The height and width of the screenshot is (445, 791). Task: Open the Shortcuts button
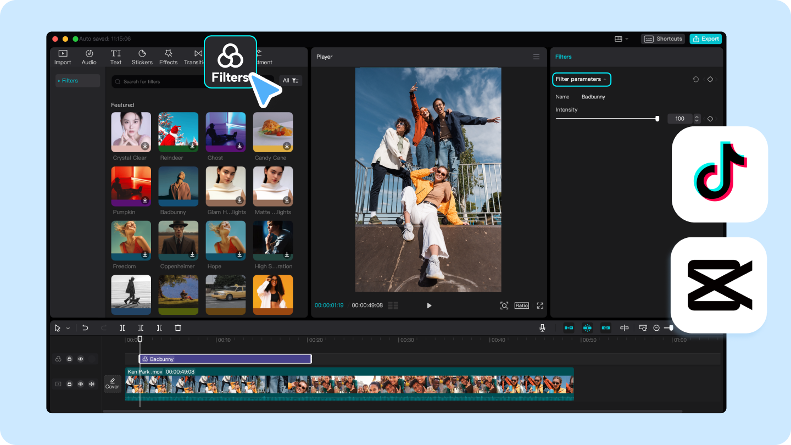(663, 39)
